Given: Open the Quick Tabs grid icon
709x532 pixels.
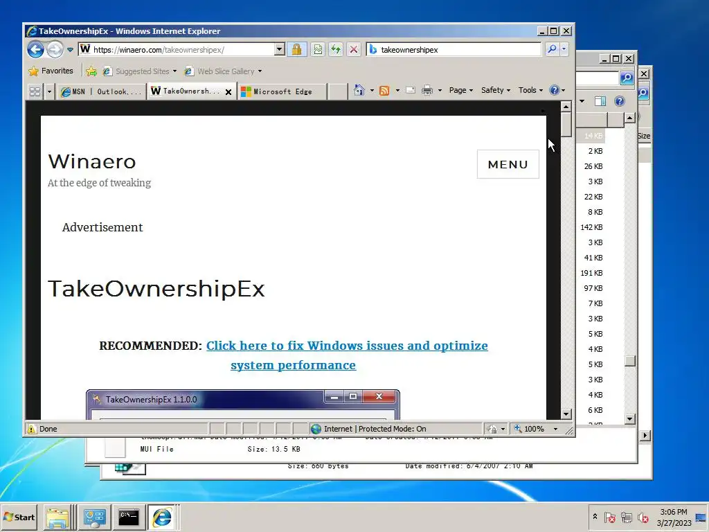Looking at the screenshot, I should click(35, 91).
